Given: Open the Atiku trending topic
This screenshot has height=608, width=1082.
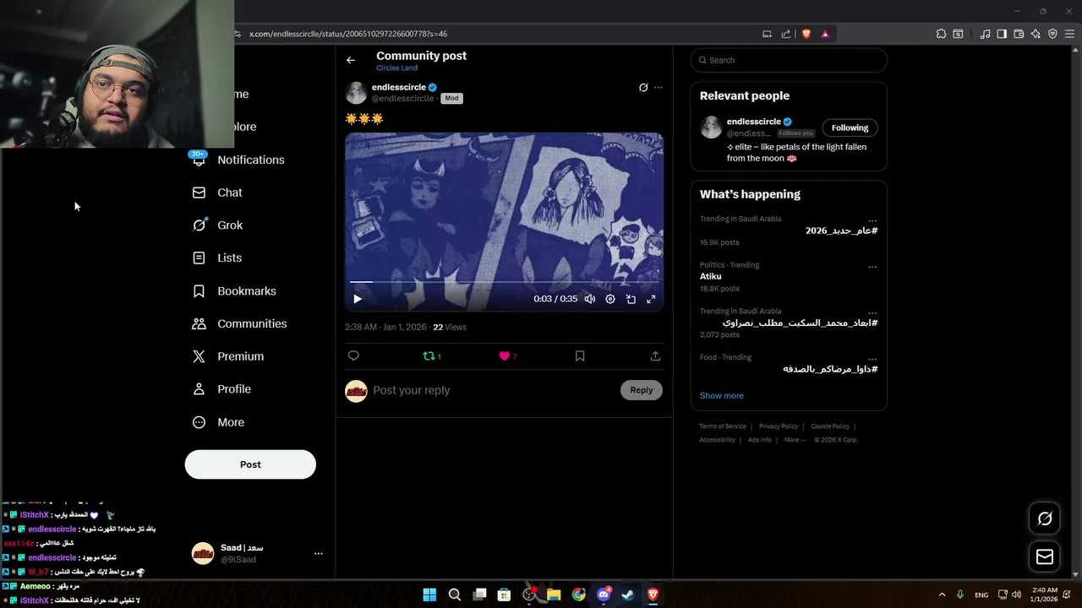Looking at the screenshot, I should (711, 276).
